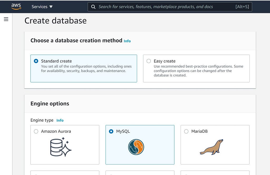Select Easy create radio button

149,61
